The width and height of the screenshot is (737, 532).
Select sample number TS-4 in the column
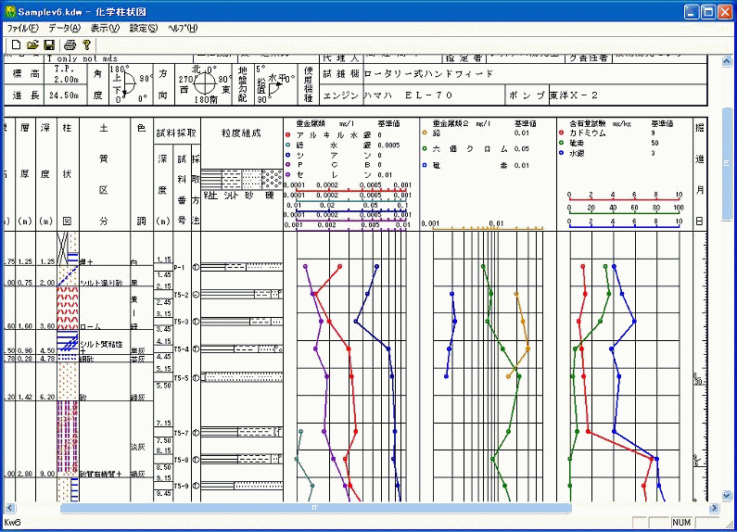tap(181, 349)
